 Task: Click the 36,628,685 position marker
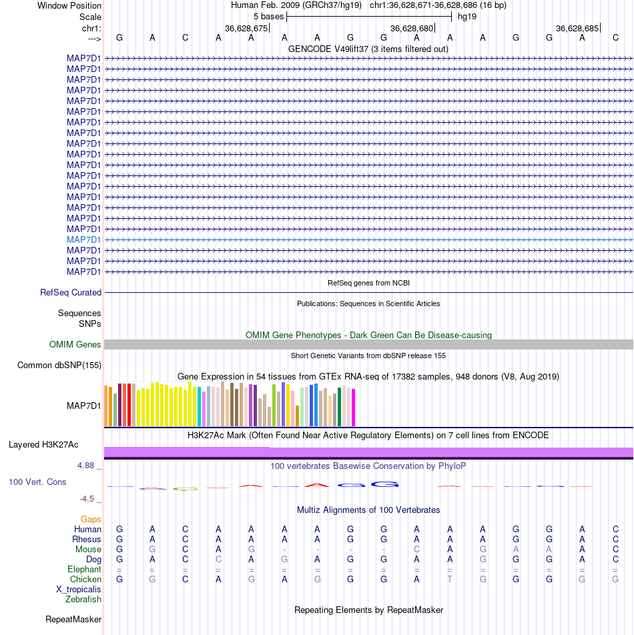577,28
